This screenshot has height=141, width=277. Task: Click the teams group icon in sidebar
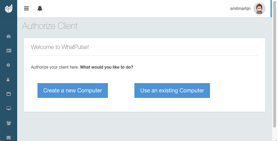tap(9, 123)
